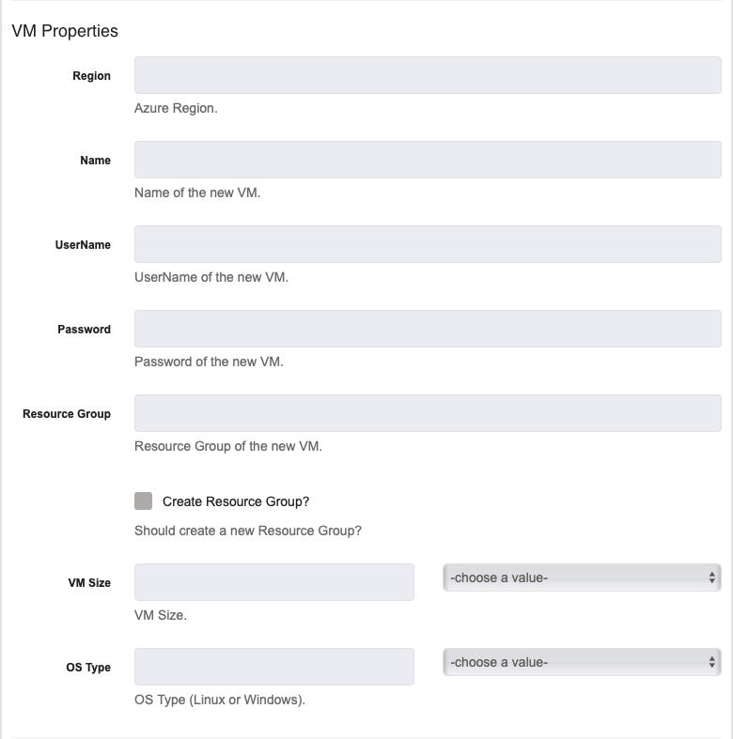
Task: Click the Create Resource Group? label text
Action: (x=236, y=501)
